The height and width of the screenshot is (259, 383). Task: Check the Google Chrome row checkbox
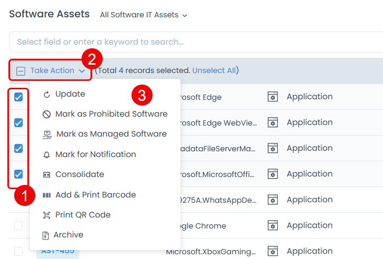point(18,226)
